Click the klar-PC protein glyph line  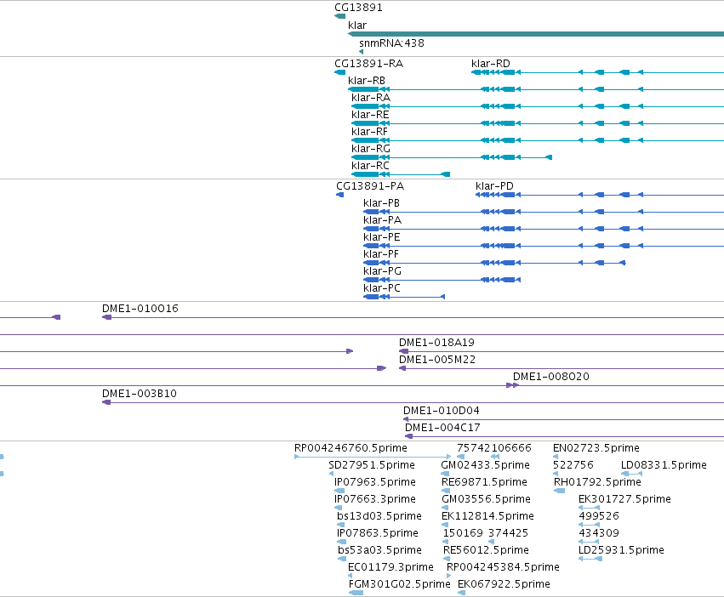[404, 297]
